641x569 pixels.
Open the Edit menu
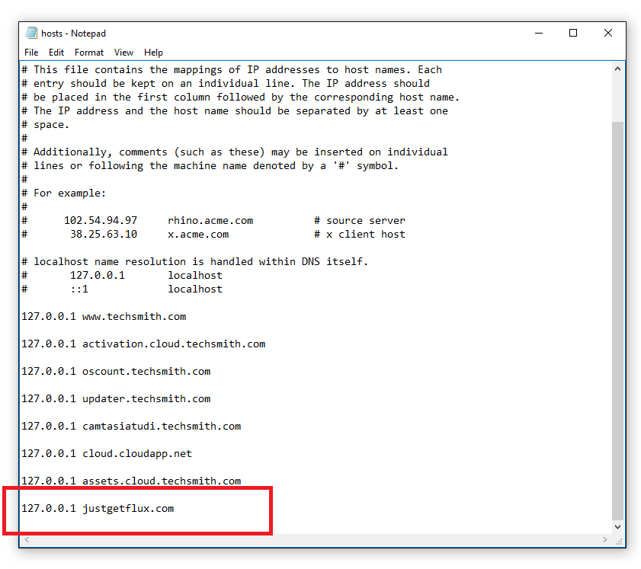click(x=56, y=53)
